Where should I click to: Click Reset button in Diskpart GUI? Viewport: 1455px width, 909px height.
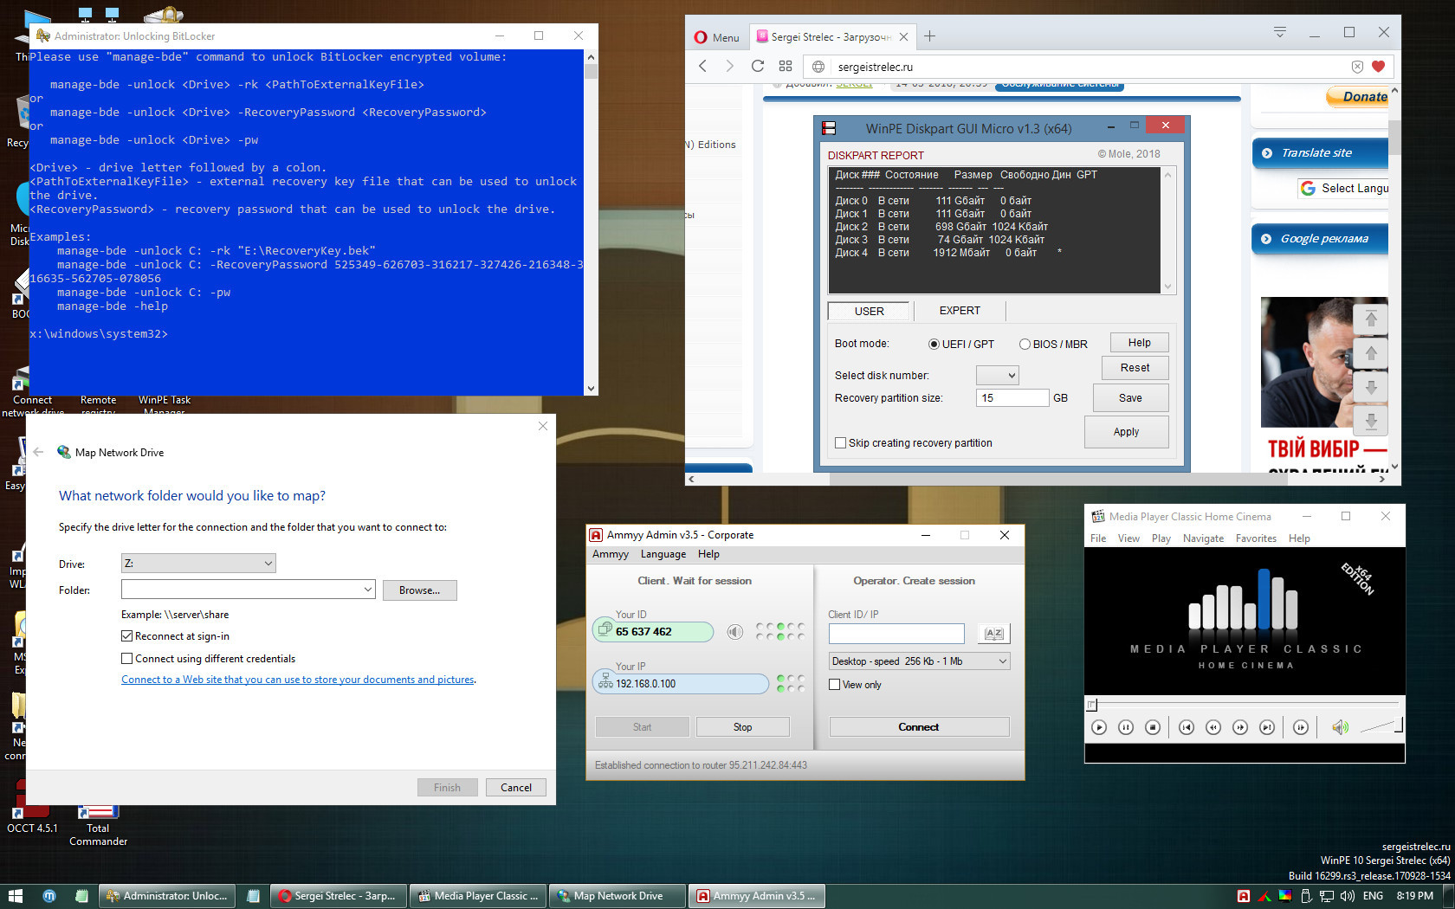(1135, 368)
